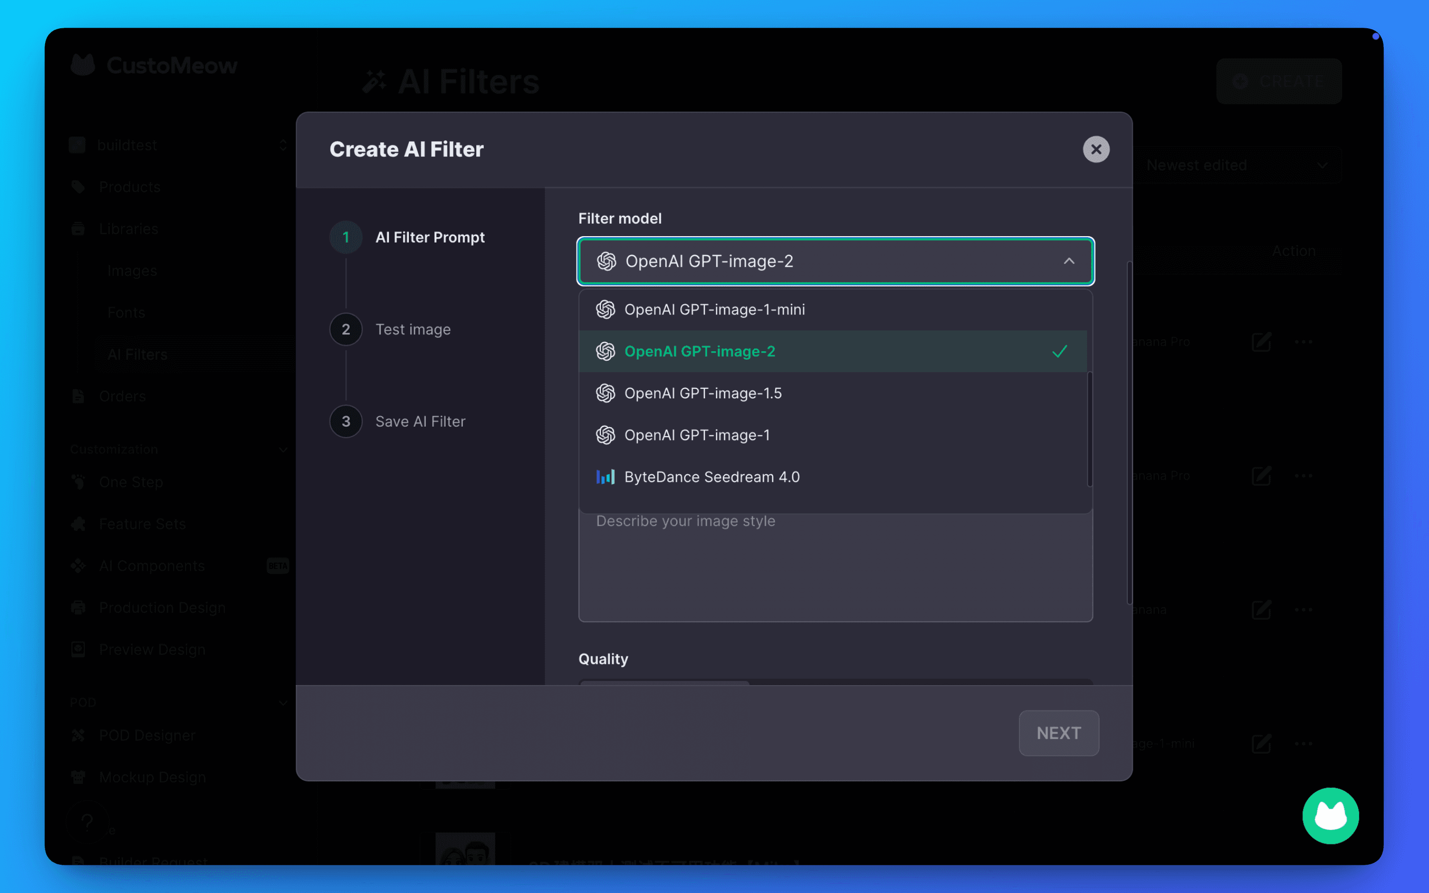Click the Mockup Design shirt icon
The width and height of the screenshot is (1429, 893).
(x=78, y=777)
